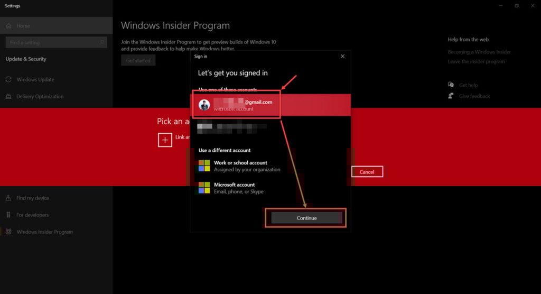
Task: Click the account avatar picture
Action: [x=204, y=105]
